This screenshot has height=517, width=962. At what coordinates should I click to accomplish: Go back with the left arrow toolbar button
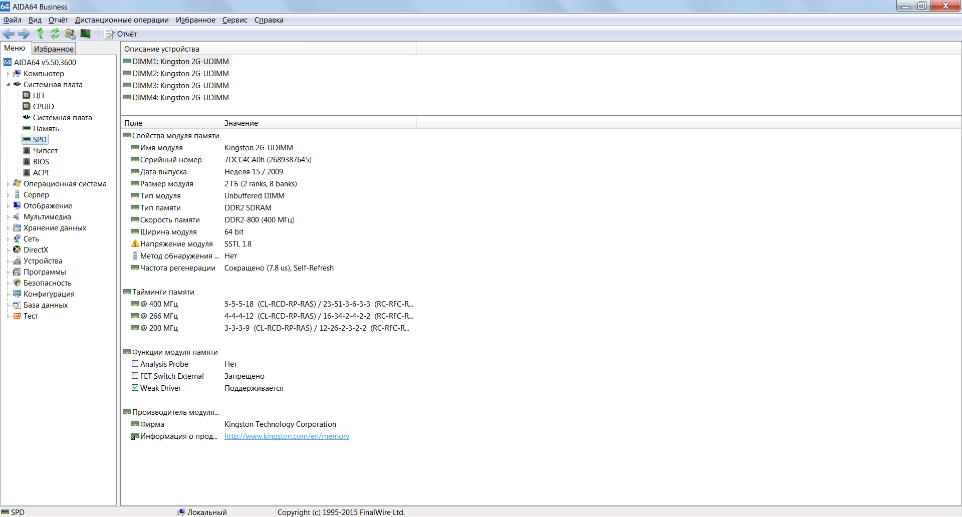tap(9, 34)
